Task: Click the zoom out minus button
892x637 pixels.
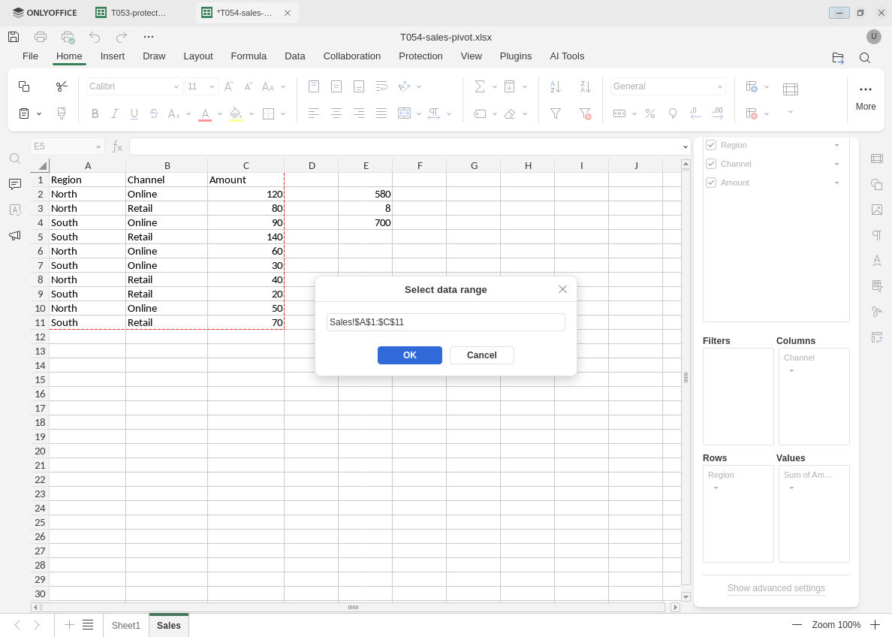Action: tap(797, 625)
